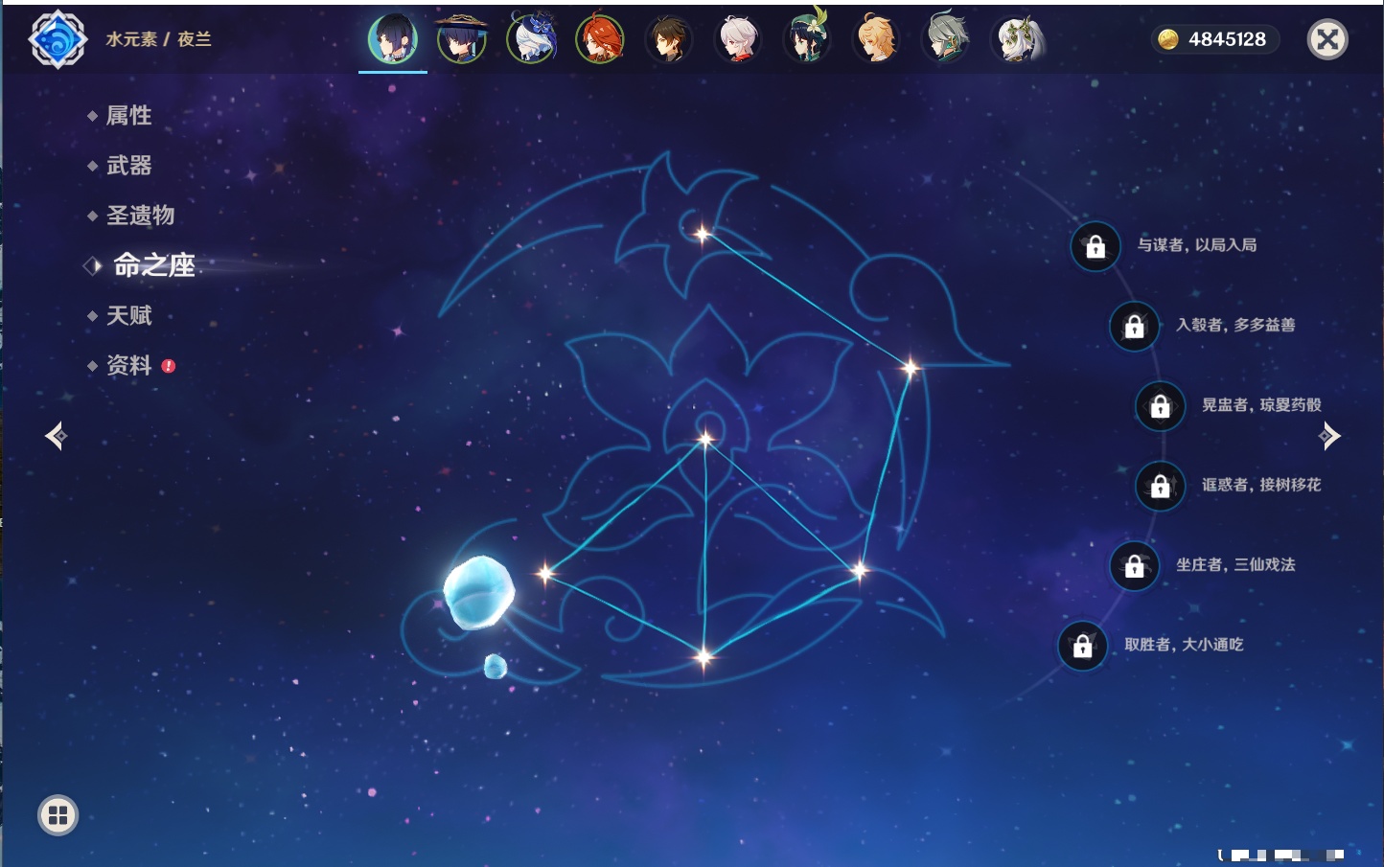The height and width of the screenshot is (867, 1384).
Task: Click the top star node in the flower petal
Action: pyautogui.click(x=703, y=234)
